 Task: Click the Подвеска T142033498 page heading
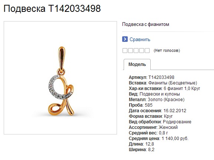tap(52, 9)
